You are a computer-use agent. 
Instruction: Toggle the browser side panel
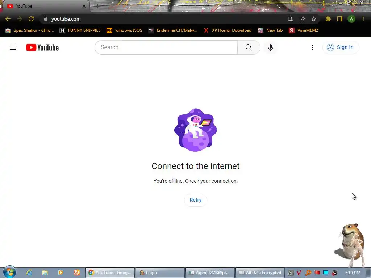[340, 19]
